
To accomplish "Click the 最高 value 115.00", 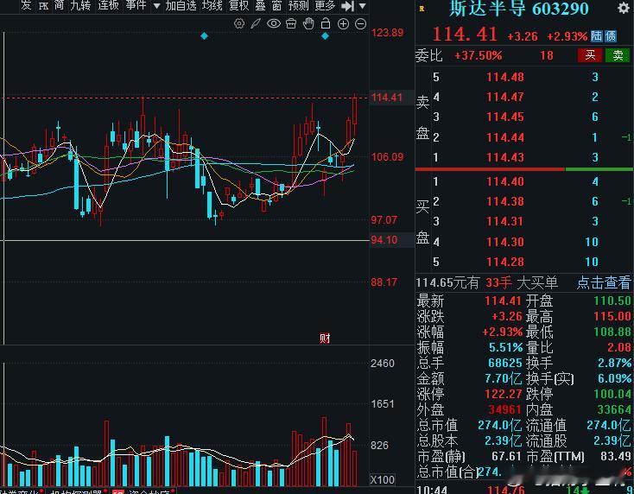I will point(612,316).
